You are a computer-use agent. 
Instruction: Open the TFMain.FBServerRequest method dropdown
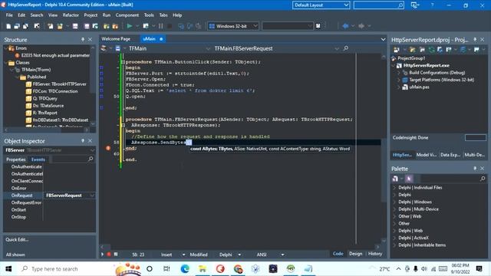pyautogui.click(x=337, y=49)
